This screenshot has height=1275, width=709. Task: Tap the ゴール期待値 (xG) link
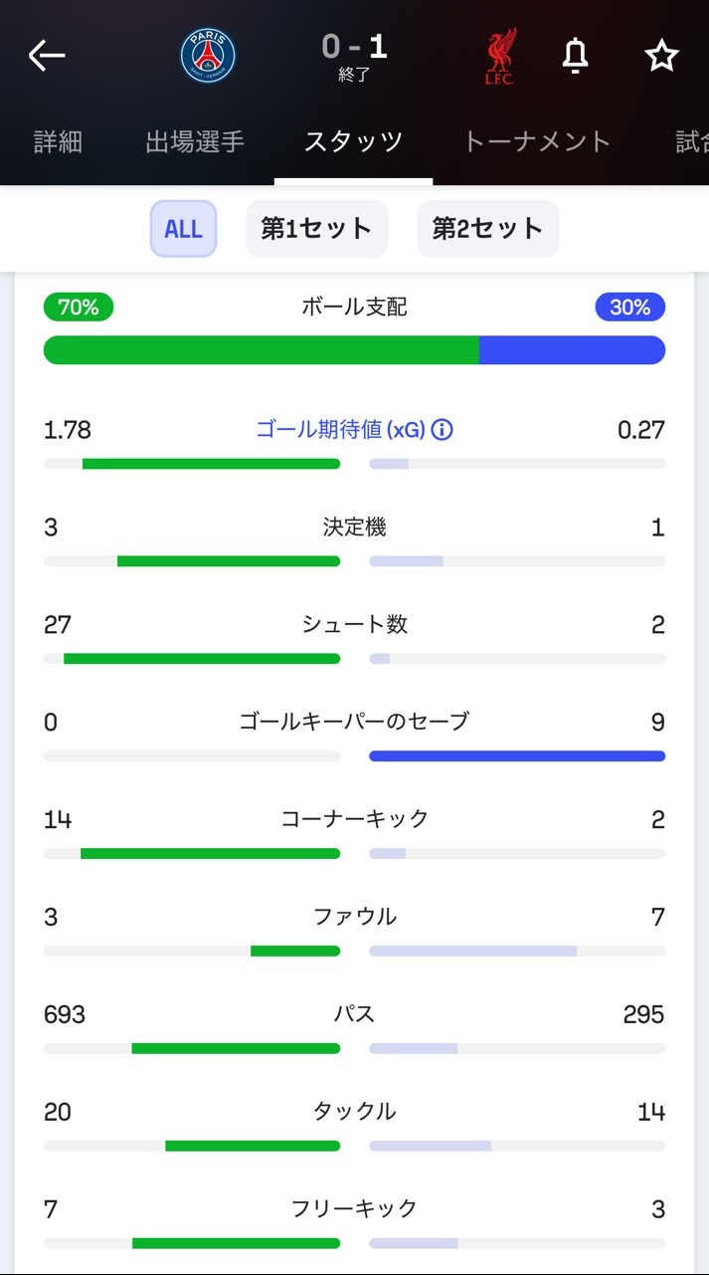click(x=340, y=430)
